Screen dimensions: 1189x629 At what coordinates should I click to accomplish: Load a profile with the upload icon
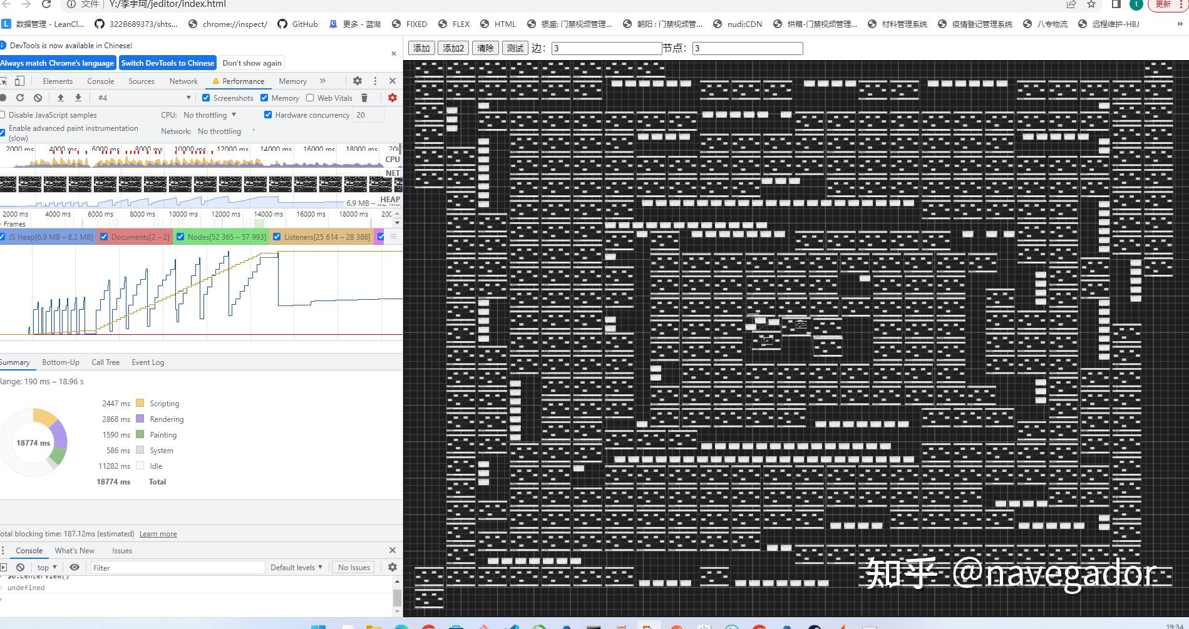61,98
